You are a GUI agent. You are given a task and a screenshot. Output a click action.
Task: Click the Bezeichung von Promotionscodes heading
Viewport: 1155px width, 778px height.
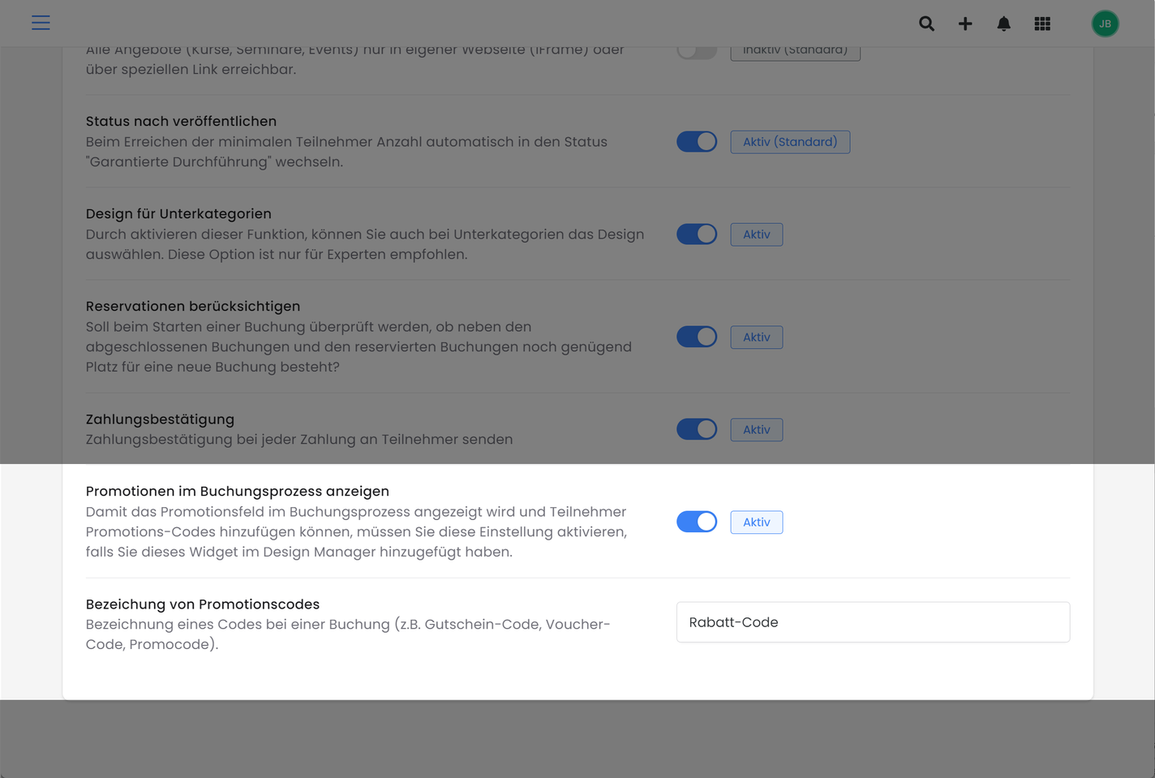203,604
